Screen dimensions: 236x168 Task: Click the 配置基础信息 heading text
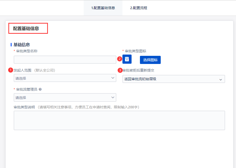tap(26, 28)
